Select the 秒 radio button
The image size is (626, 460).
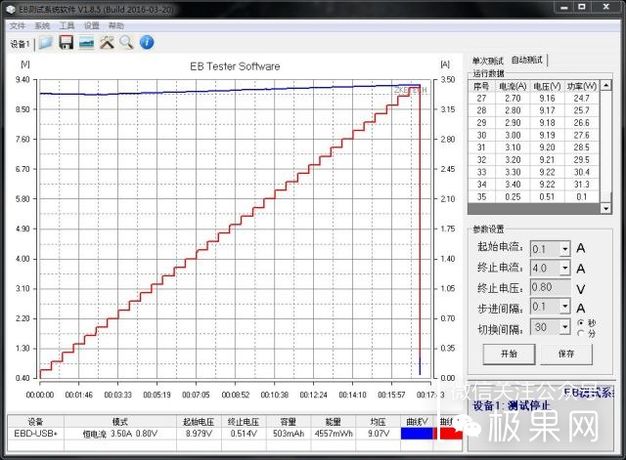[x=581, y=323]
